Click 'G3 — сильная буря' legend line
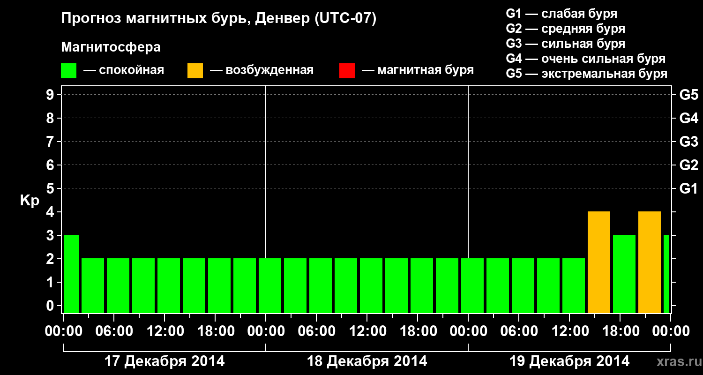This screenshot has width=703, height=375. [566, 44]
